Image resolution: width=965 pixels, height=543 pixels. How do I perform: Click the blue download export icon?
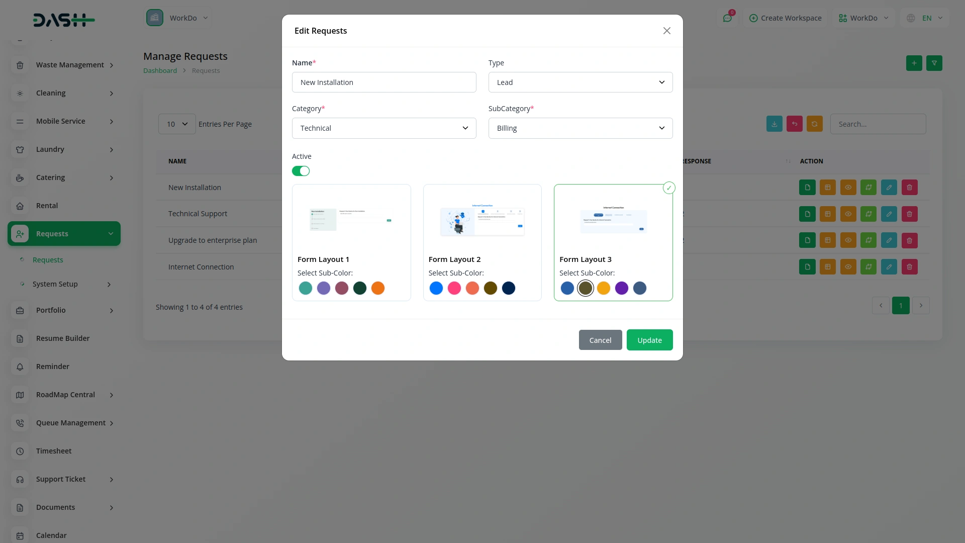pyautogui.click(x=774, y=124)
